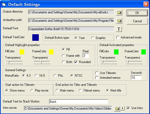Browse for the dvdauthor path folder
Image resolution: width=150 pixels, height=114 pixels.
[x=119, y=21]
